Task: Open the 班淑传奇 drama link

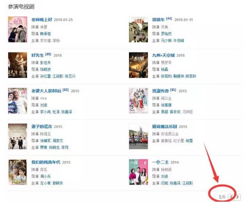Action: [x=160, y=91]
